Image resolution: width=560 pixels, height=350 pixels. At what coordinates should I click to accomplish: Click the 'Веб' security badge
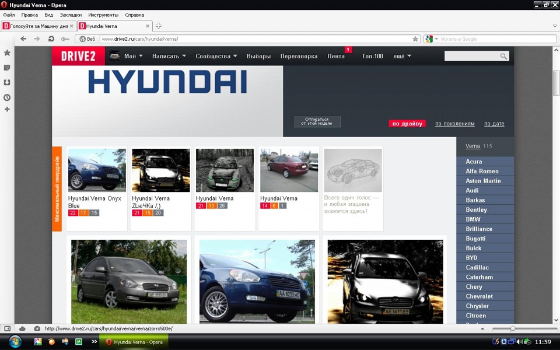pyautogui.click(x=87, y=39)
